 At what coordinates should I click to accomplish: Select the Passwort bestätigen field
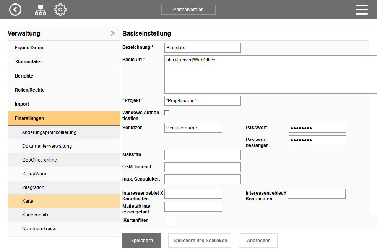click(x=317, y=140)
